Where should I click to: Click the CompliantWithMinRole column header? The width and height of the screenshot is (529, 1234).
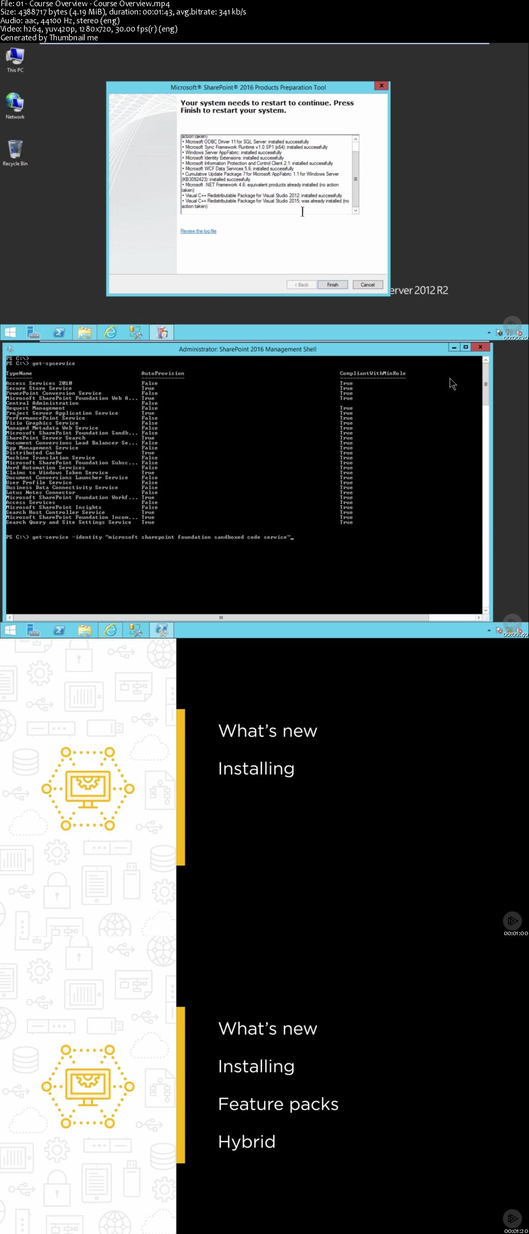coord(372,373)
